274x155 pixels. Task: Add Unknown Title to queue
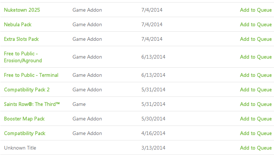tap(256, 148)
